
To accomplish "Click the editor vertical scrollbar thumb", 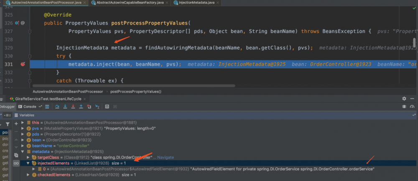I will tap(414, 42).
